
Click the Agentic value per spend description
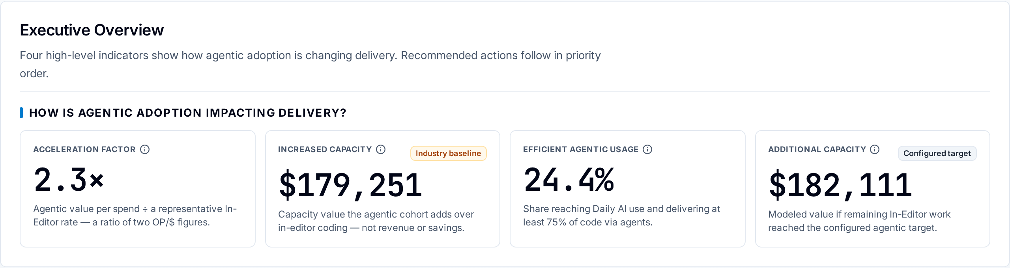coord(135,216)
